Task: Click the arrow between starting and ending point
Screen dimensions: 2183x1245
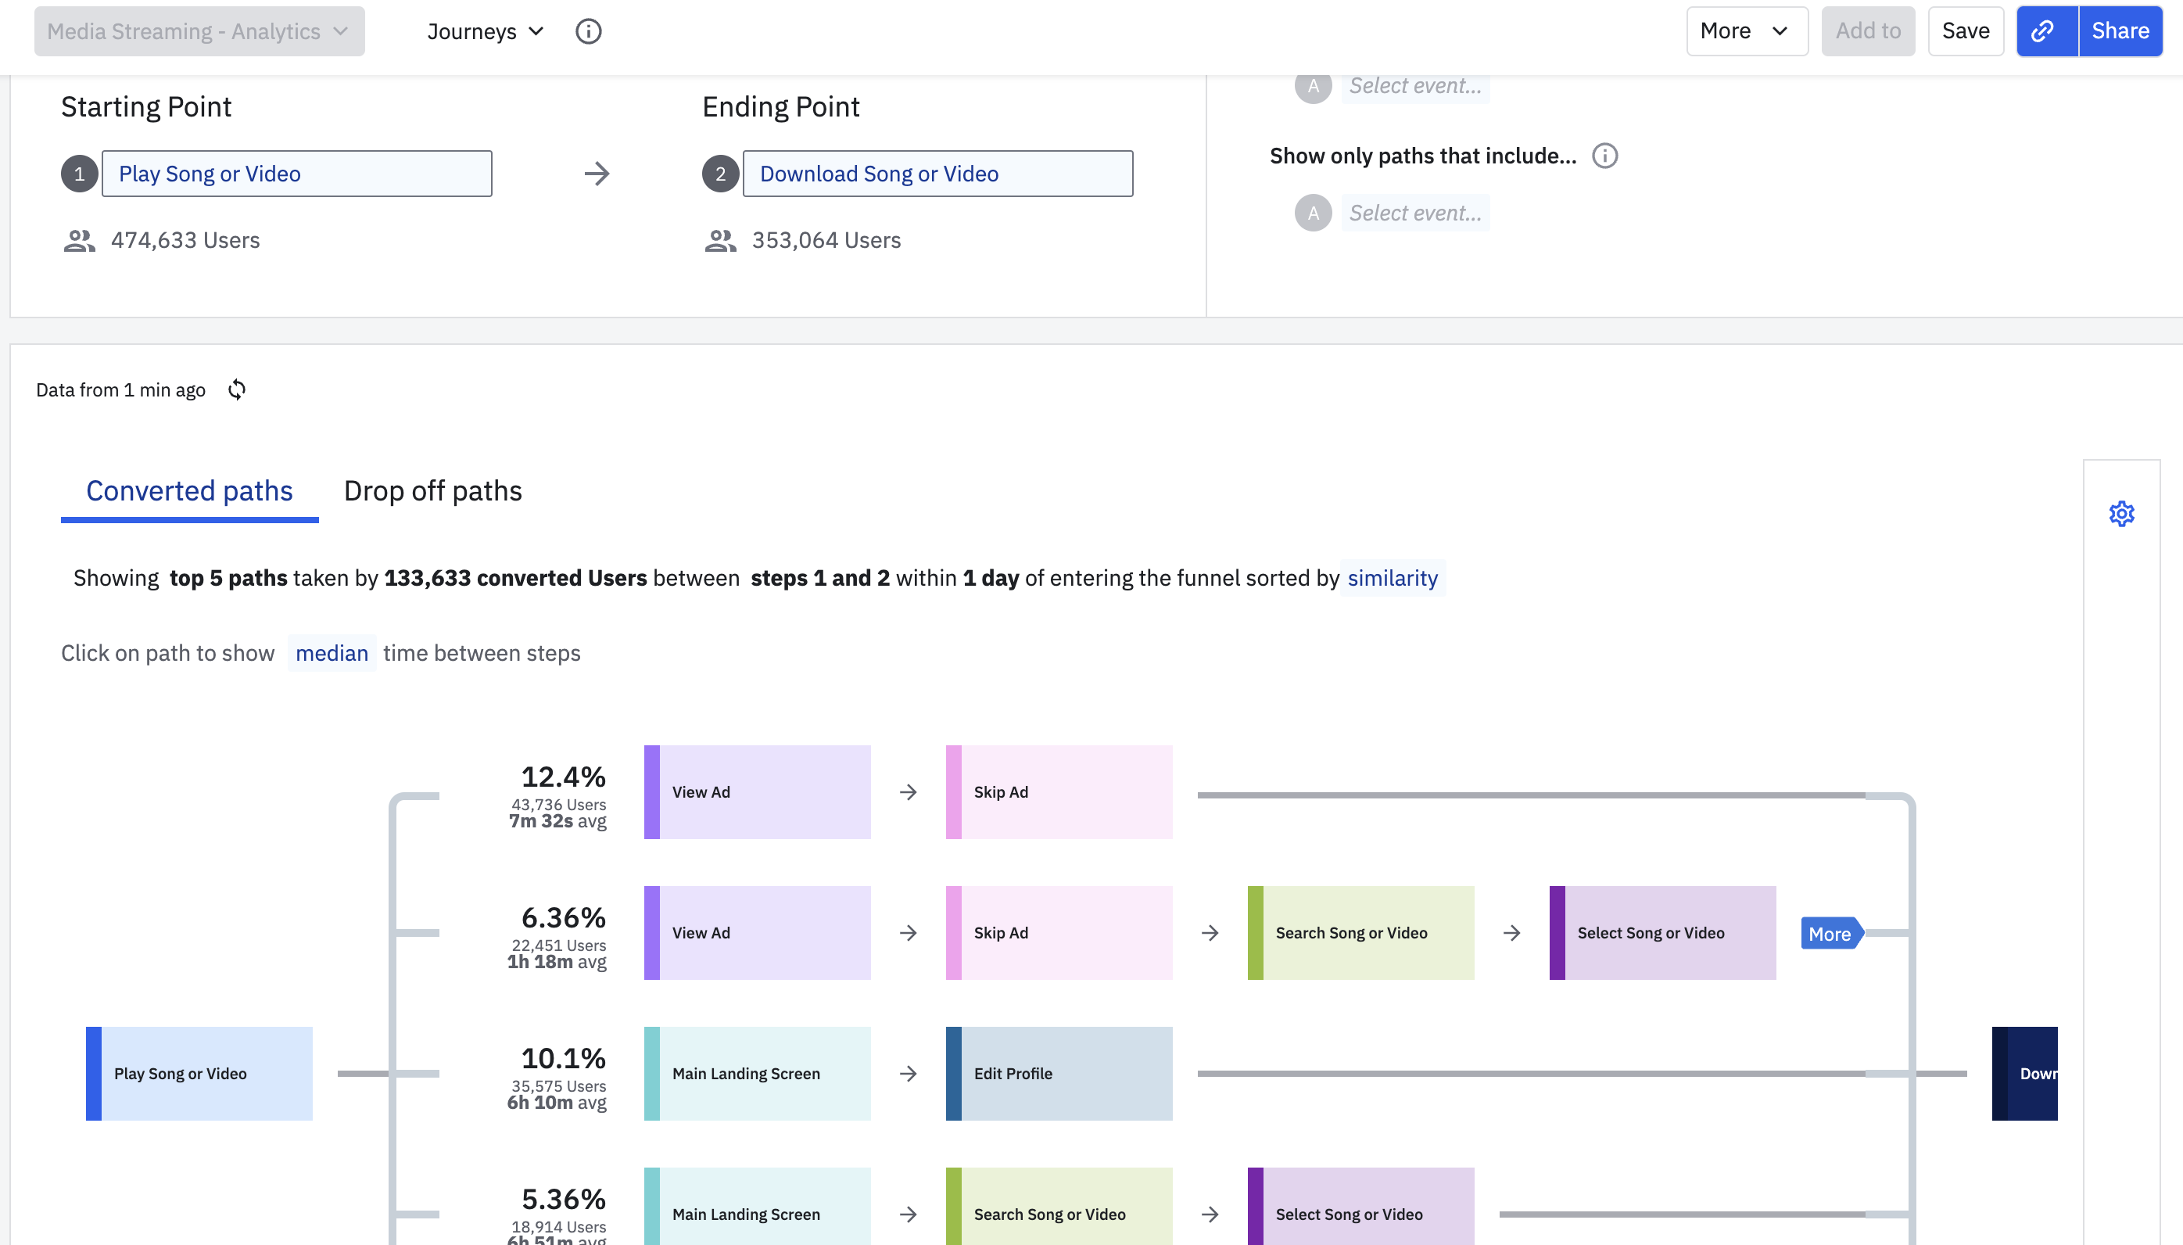Action: [x=597, y=174]
